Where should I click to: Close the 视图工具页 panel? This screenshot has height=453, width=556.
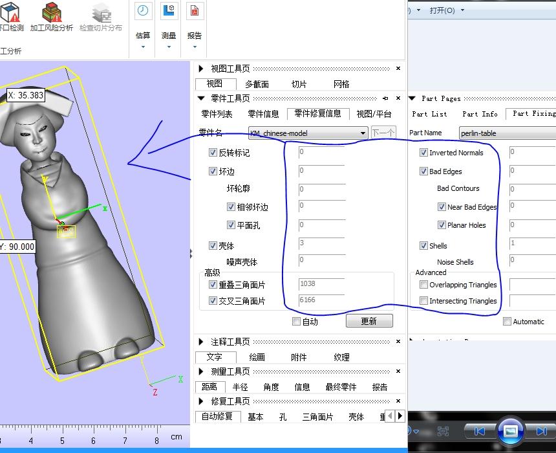point(398,68)
